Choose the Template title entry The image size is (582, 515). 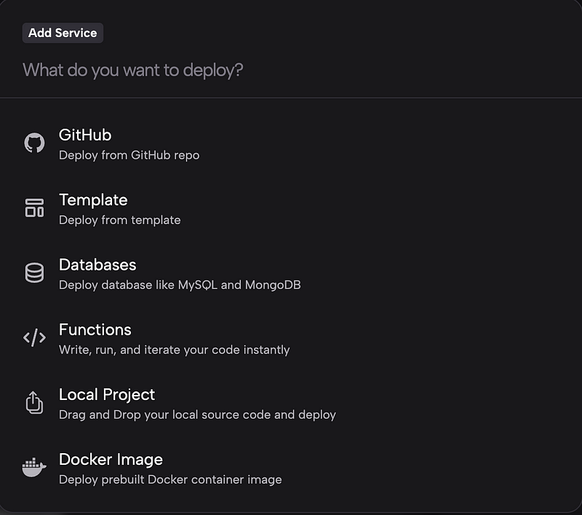93,199
